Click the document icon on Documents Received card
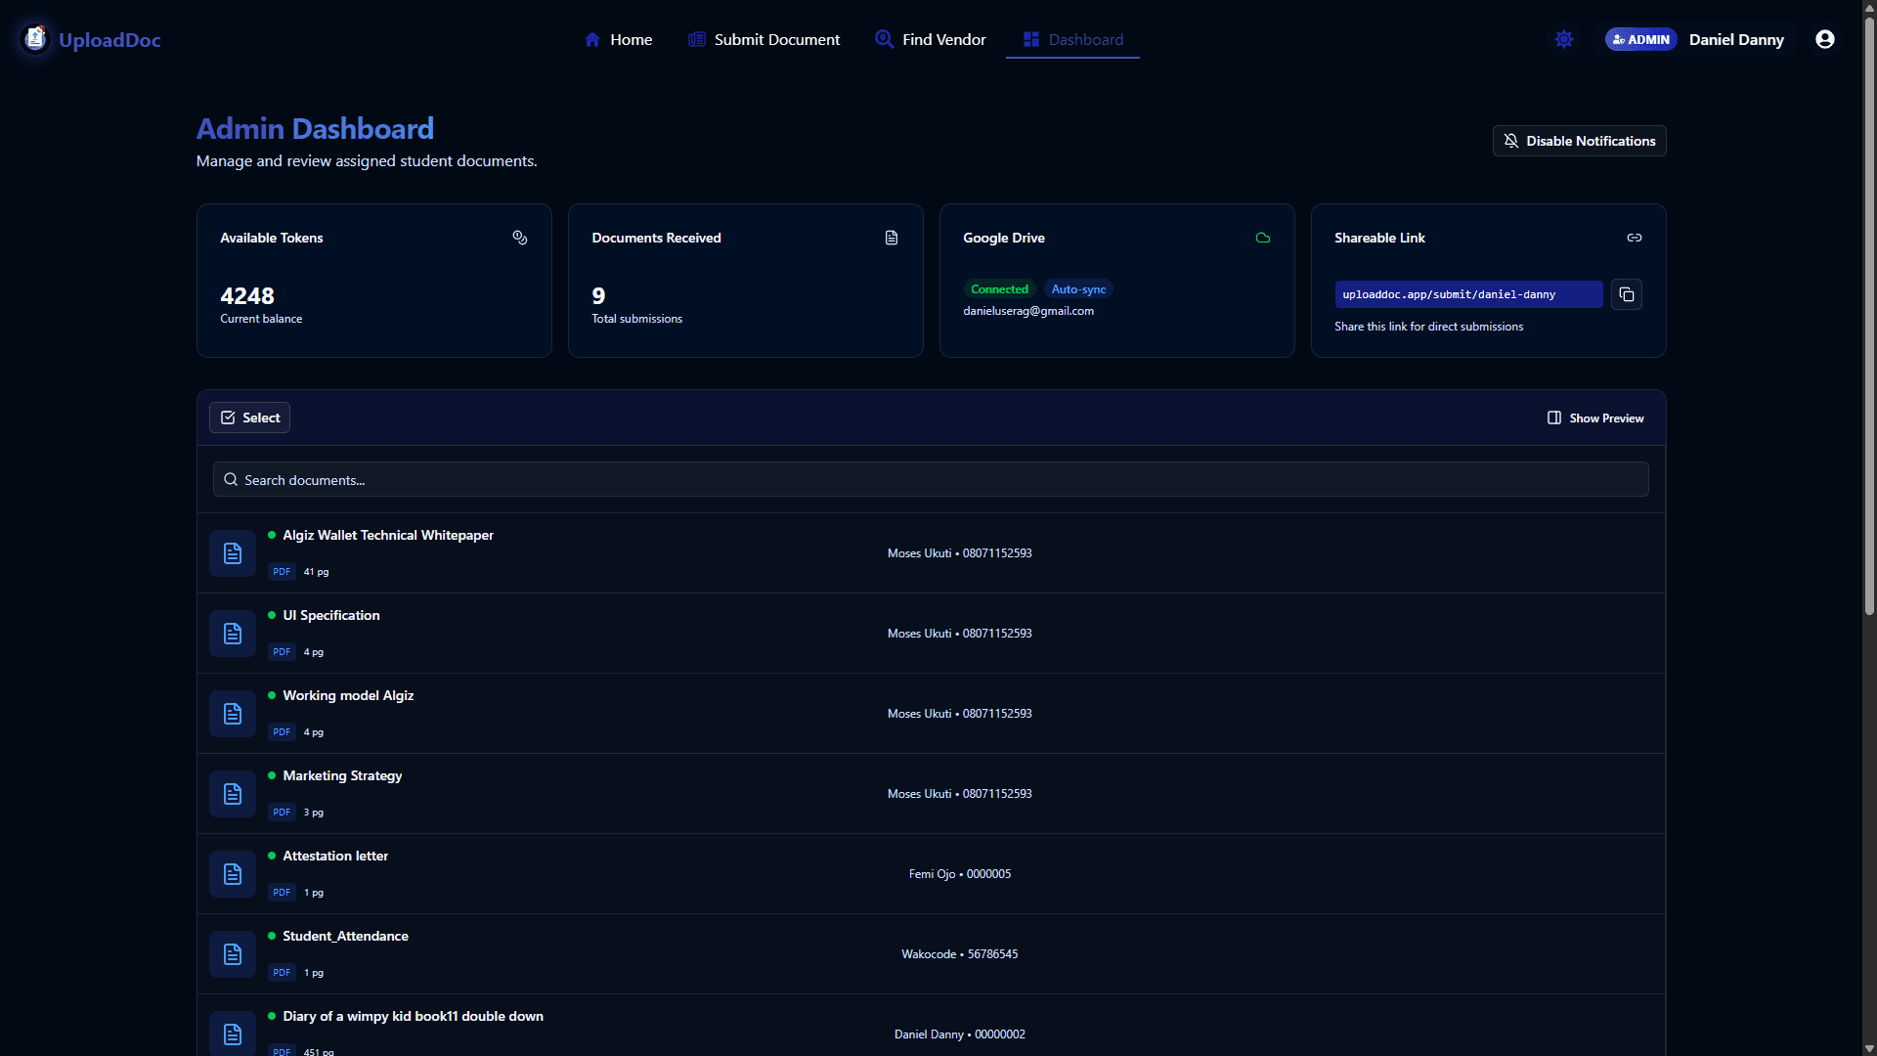Screen dimensions: 1877x1056 click(891, 238)
